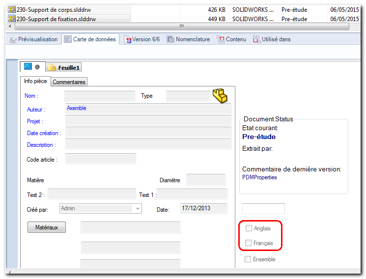The width and height of the screenshot is (366, 279).
Task: Select the 230-Support de corps drawing file icon
Action: 12,9
